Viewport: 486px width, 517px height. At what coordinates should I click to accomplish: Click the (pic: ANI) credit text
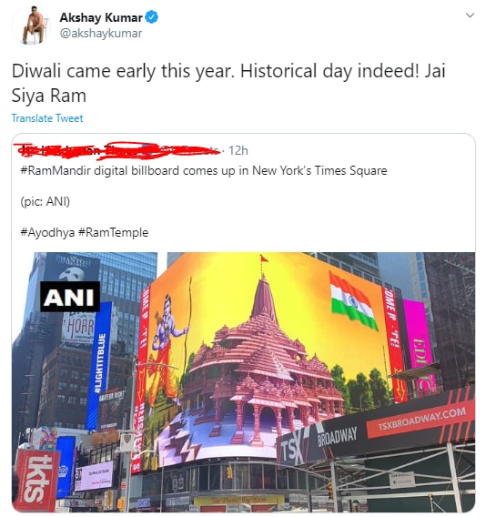click(x=46, y=201)
